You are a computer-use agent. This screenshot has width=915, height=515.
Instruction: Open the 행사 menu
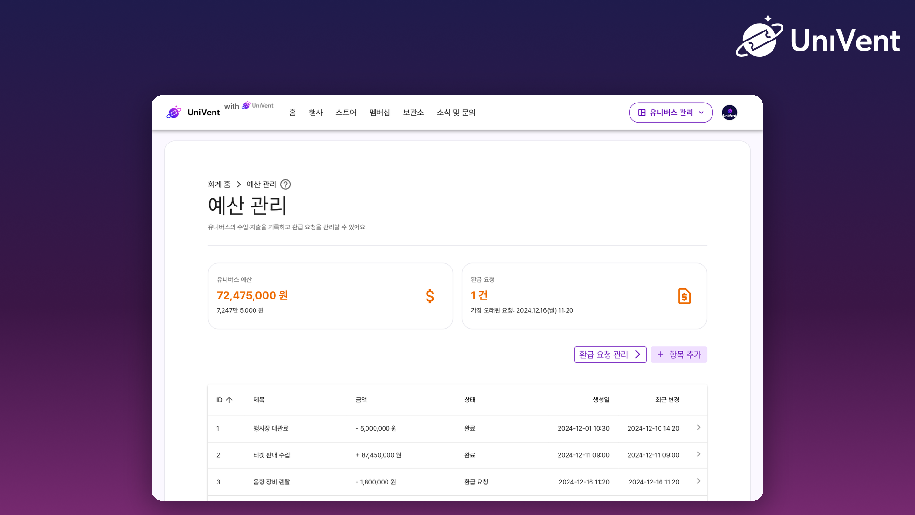coord(316,113)
